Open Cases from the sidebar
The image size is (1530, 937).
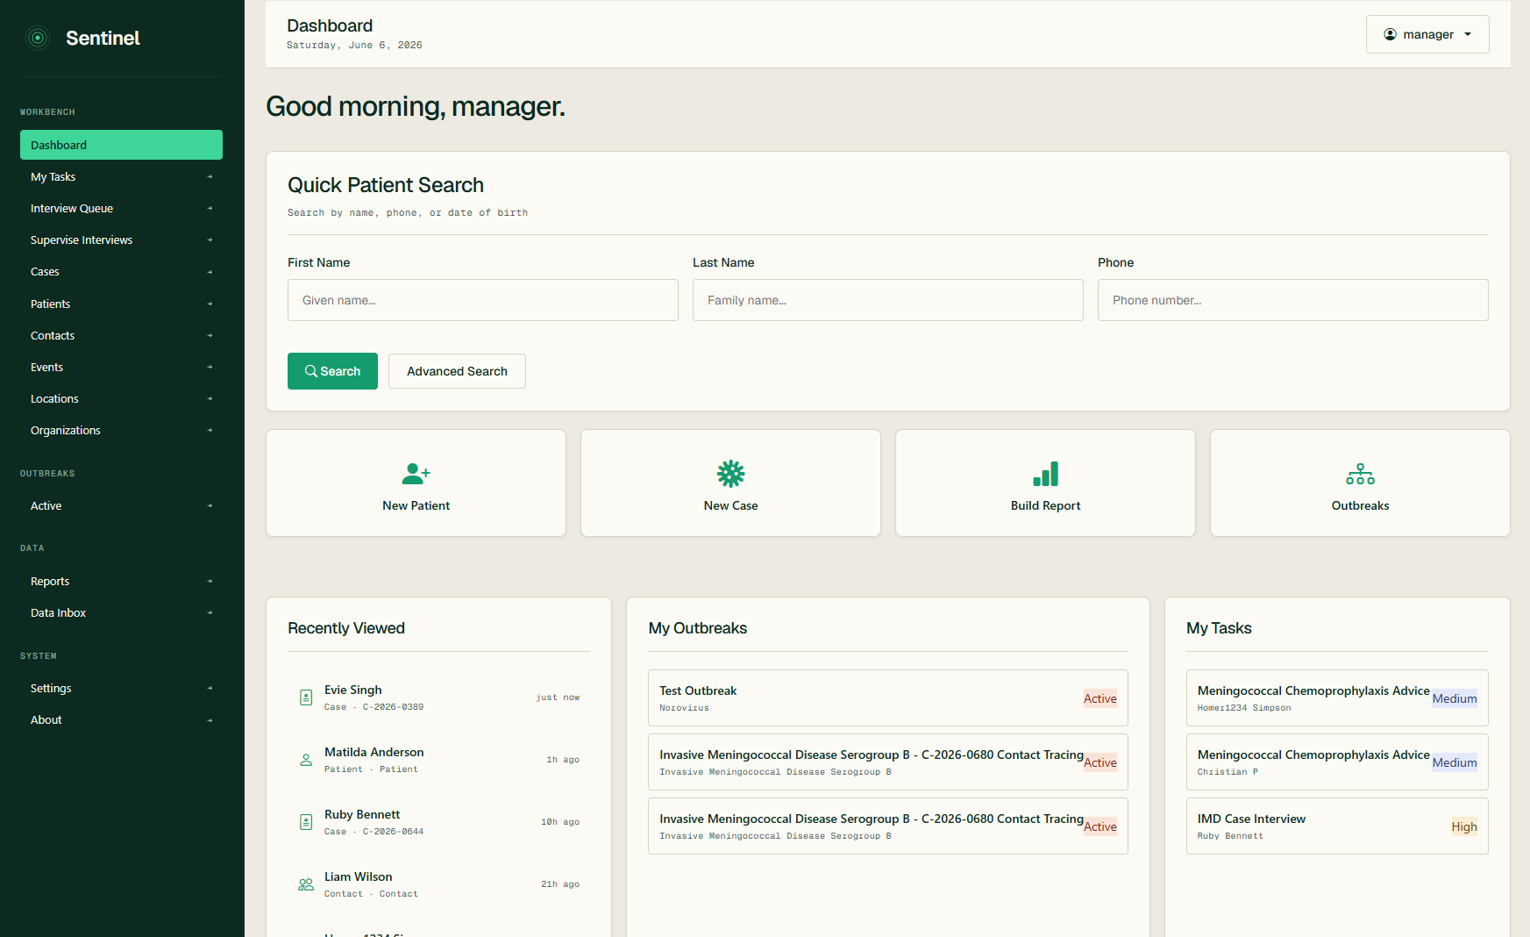pyautogui.click(x=121, y=272)
